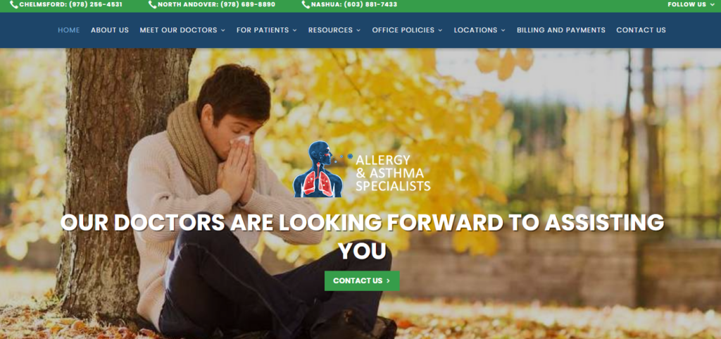Go to the Home menu item
Viewport: 721px width, 339px height.
68,30
